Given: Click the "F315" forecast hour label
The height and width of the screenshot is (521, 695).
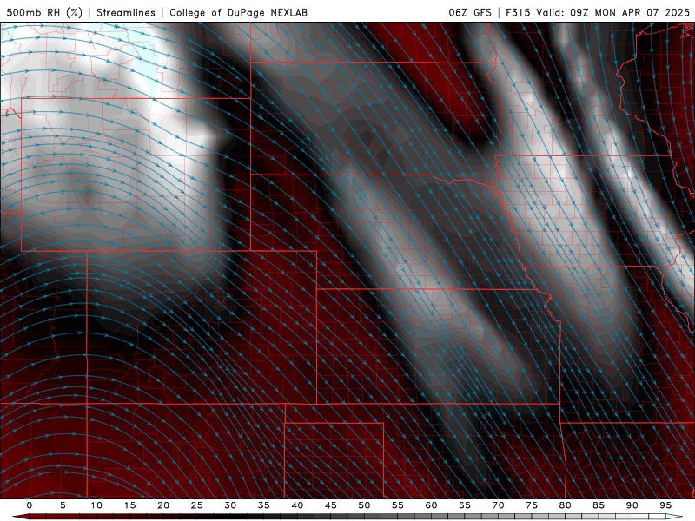Looking at the screenshot, I should tap(518, 12).
